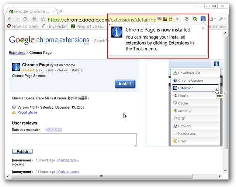Click the flag icon in address bar
236x187 pixels.
159,19
